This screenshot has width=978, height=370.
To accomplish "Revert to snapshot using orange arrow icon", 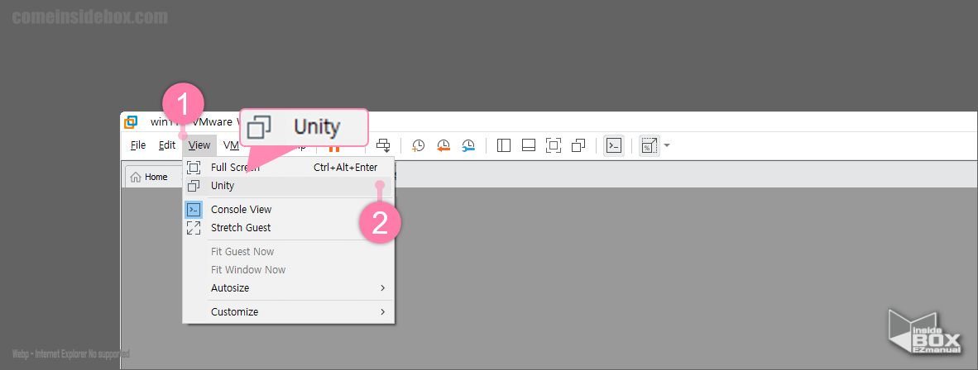I will point(443,145).
